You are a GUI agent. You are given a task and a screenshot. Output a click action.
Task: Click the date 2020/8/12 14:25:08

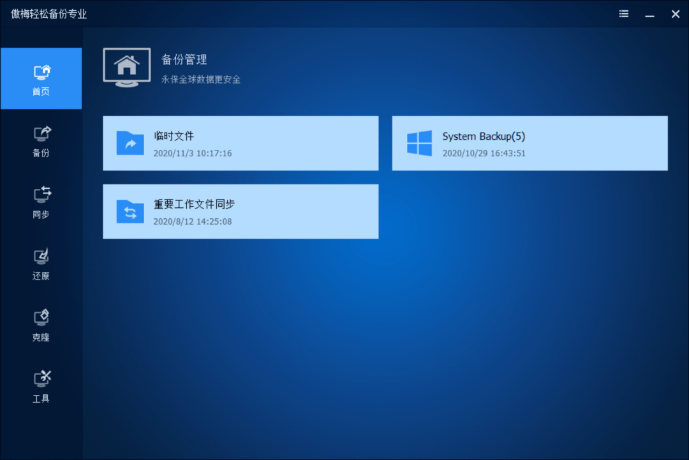pyautogui.click(x=193, y=221)
